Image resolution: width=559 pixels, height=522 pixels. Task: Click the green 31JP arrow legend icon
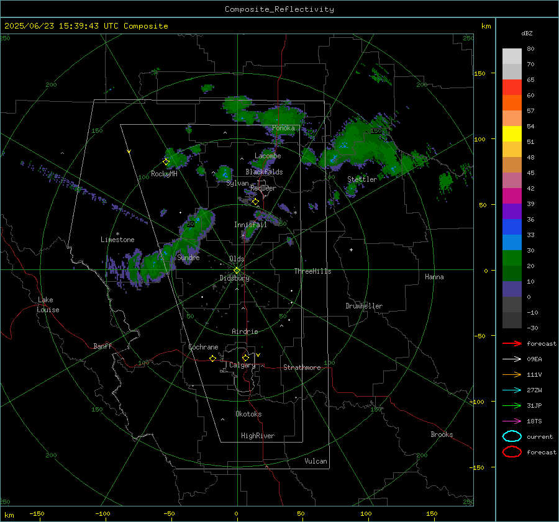click(x=512, y=405)
